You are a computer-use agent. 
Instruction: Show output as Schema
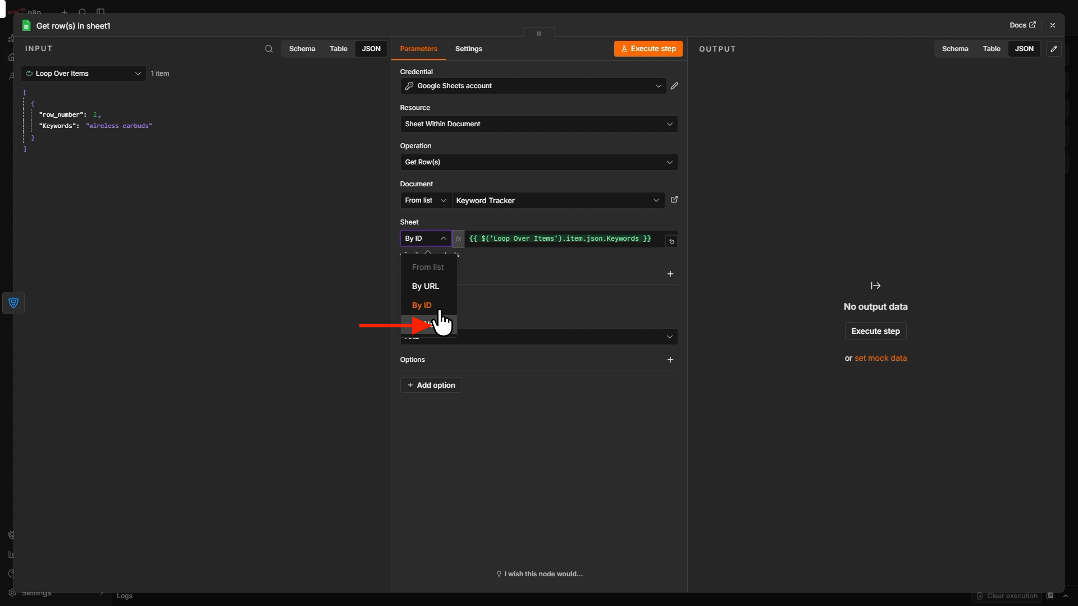[x=955, y=49]
